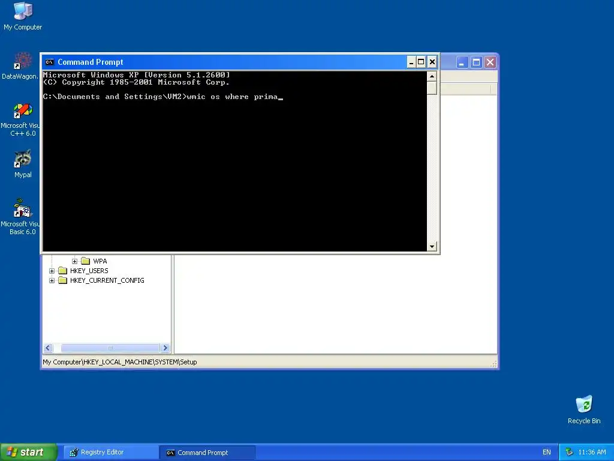Click registry tree horizontal scrollbar thumb
The width and height of the screenshot is (614, 461).
(110, 348)
